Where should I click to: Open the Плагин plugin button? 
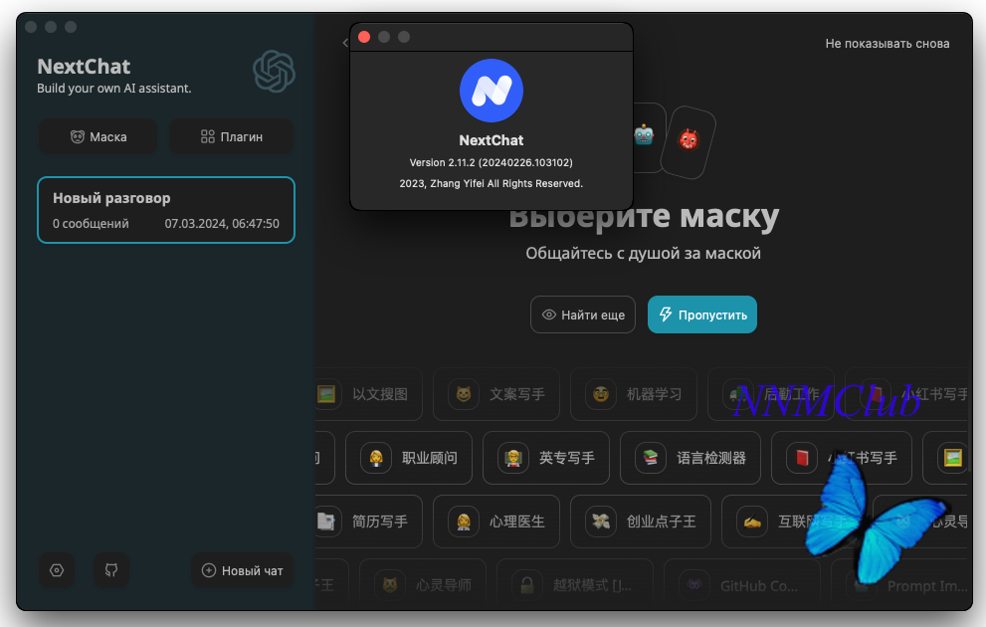232,136
